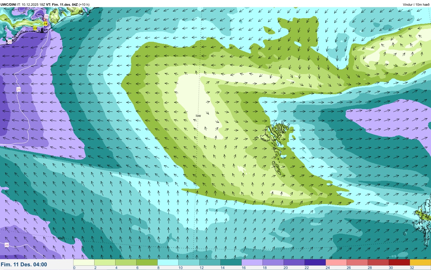Click the "10W" longitude label
The image size is (431, 270).
tap(198, 116)
